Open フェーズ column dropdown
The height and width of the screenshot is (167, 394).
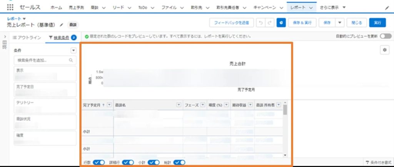203,105
